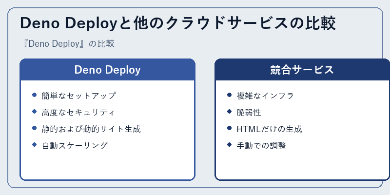The height and width of the screenshot is (195, 390).
Task: Click the bullet text '複雑なインフラ'
Action: [x=265, y=96]
